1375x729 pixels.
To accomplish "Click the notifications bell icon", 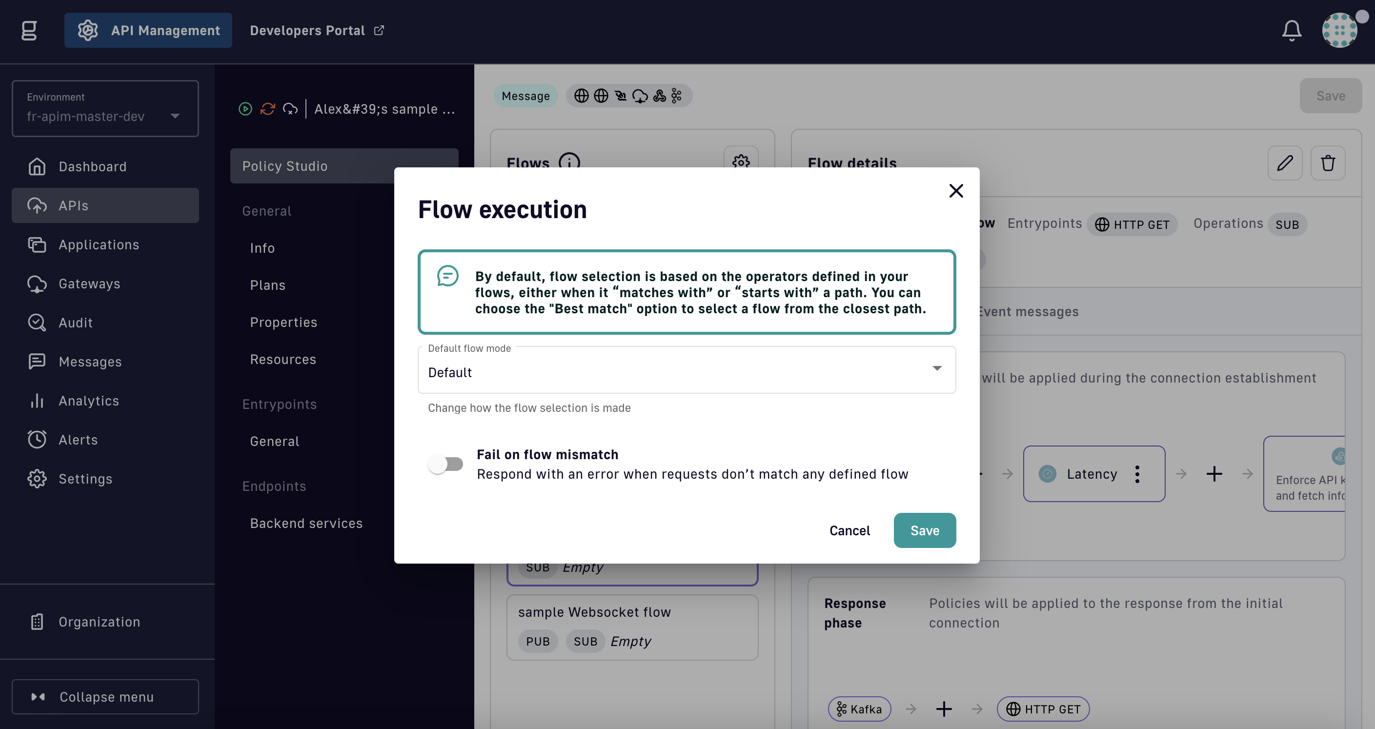I will (x=1291, y=30).
